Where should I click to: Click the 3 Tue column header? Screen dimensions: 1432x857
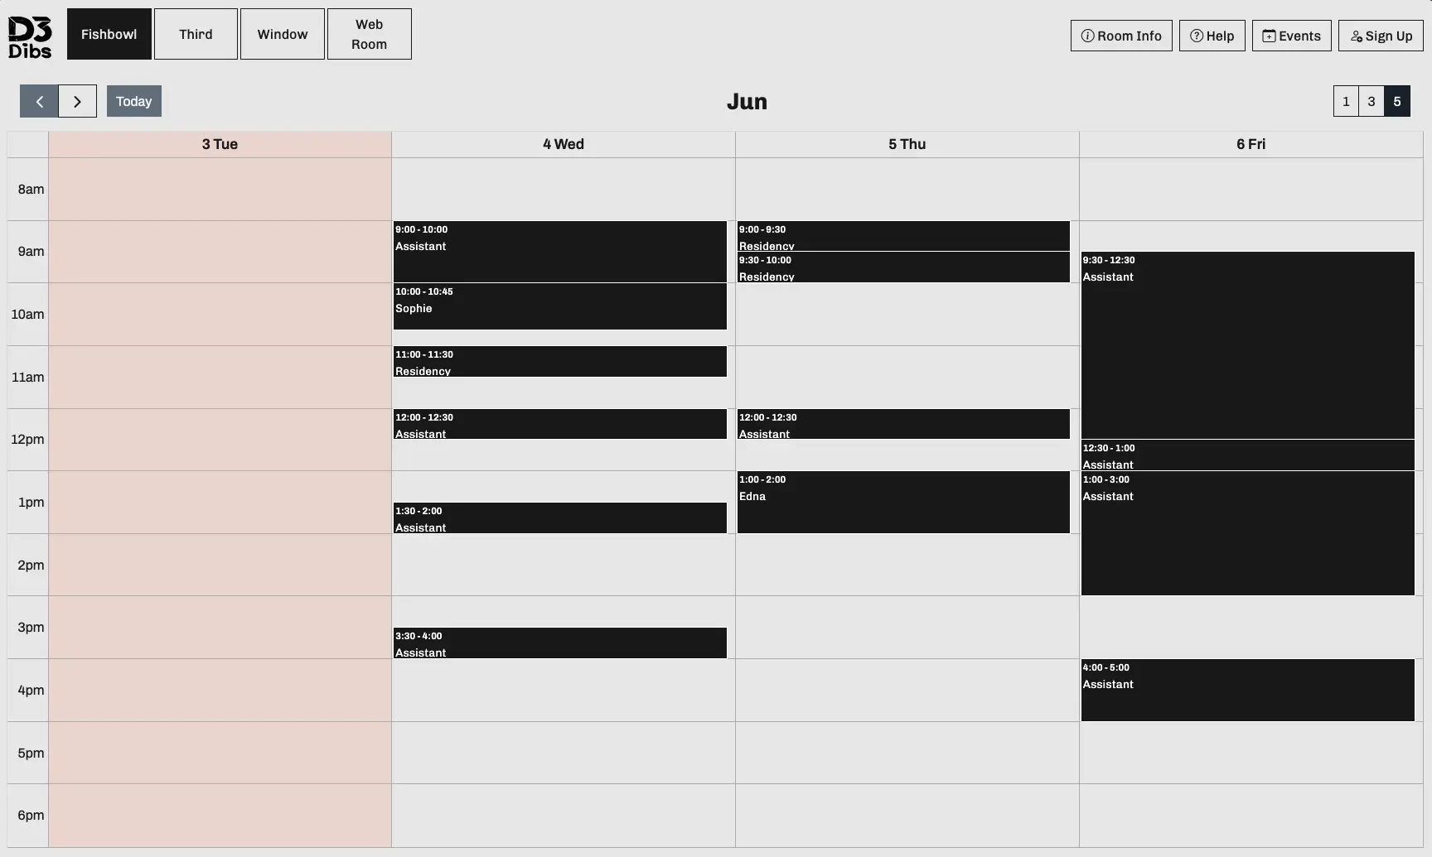(x=219, y=143)
